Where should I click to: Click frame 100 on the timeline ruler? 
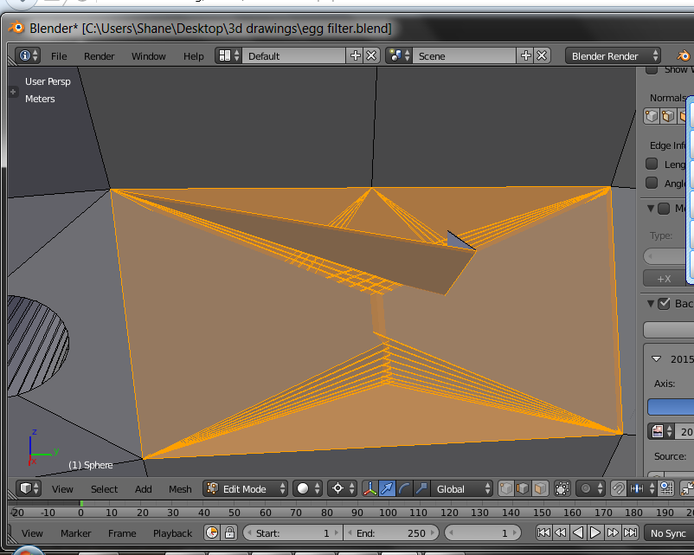[388, 513]
